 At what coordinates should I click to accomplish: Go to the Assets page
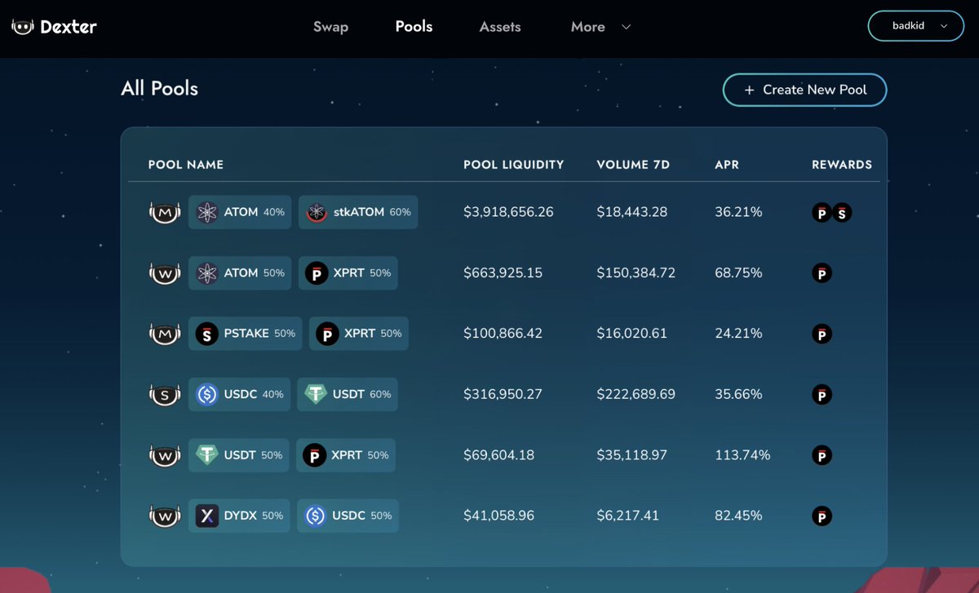[500, 27]
